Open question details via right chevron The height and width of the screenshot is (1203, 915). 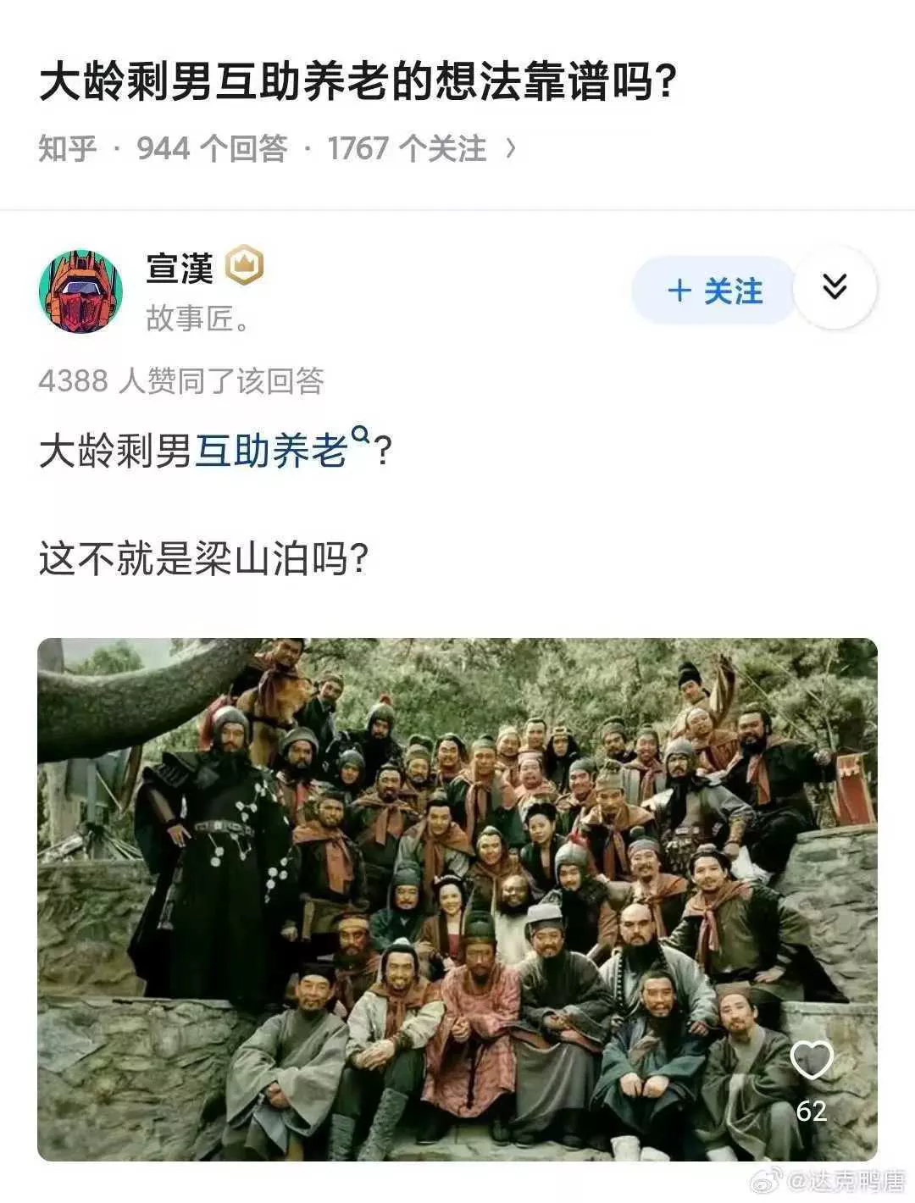pos(510,149)
